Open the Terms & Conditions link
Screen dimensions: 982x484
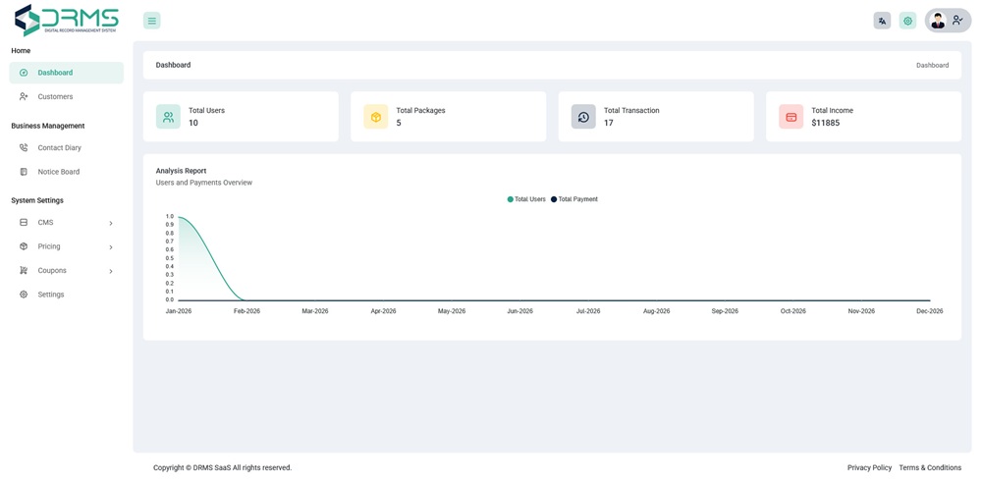click(x=929, y=467)
